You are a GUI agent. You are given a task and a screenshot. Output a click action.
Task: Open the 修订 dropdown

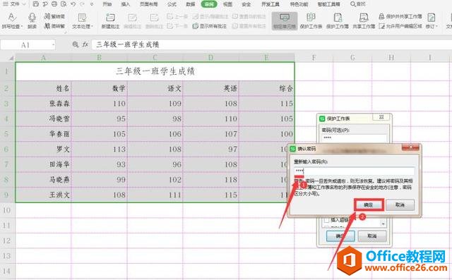[432, 20]
